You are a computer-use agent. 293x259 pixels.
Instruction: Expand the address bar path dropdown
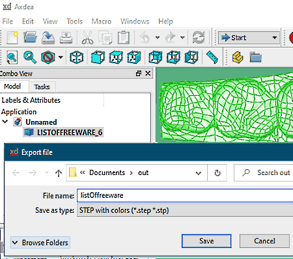click(198, 173)
